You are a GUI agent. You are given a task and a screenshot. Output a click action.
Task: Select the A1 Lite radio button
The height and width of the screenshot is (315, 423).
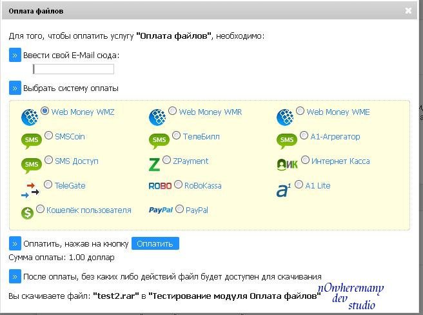[x=299, y=185]
